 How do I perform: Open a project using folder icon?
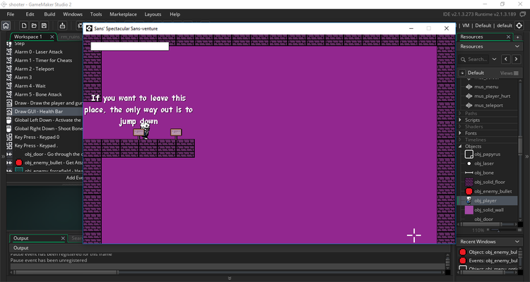click(34, 25)
